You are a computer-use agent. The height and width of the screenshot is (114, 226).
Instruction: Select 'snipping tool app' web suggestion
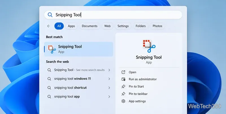79,97
